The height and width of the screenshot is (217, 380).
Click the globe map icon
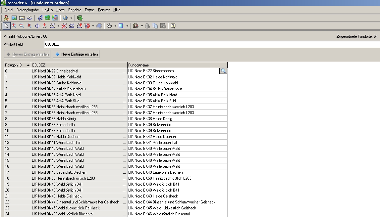[65, 18]
